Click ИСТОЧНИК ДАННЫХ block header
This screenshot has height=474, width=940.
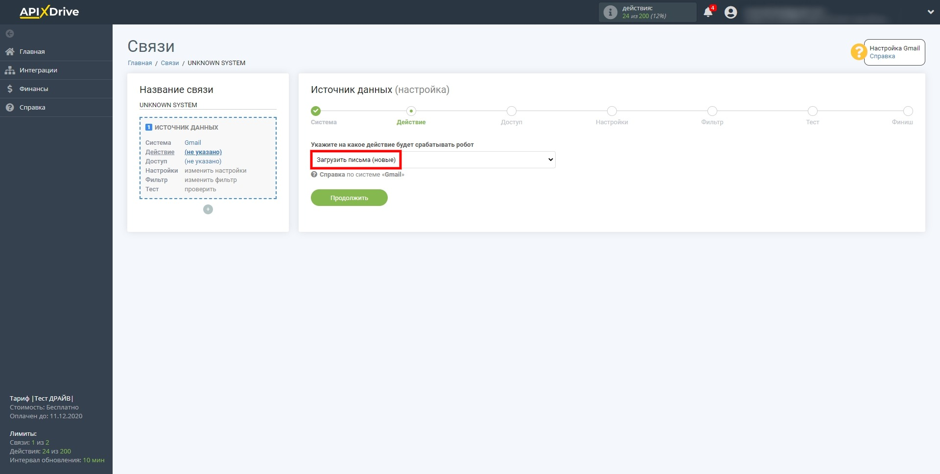(187, 128)
